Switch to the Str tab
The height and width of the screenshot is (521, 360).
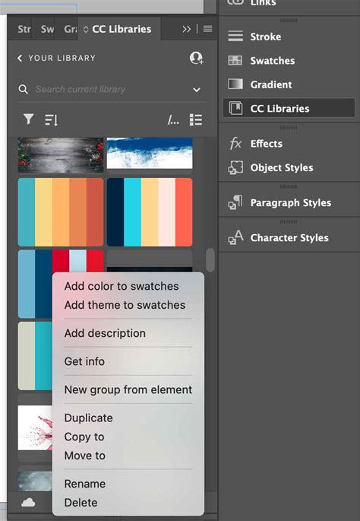[x=24, y=29]
